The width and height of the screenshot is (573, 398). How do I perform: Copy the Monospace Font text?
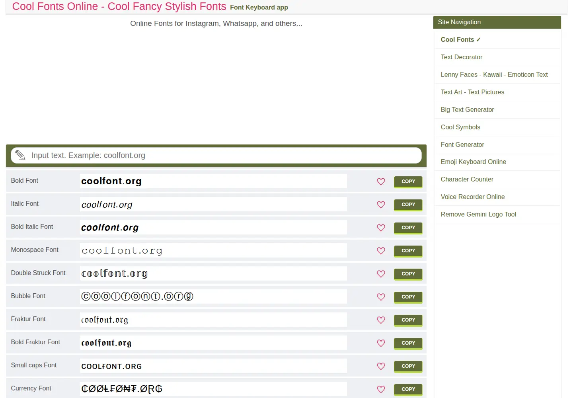click(408, 251)
